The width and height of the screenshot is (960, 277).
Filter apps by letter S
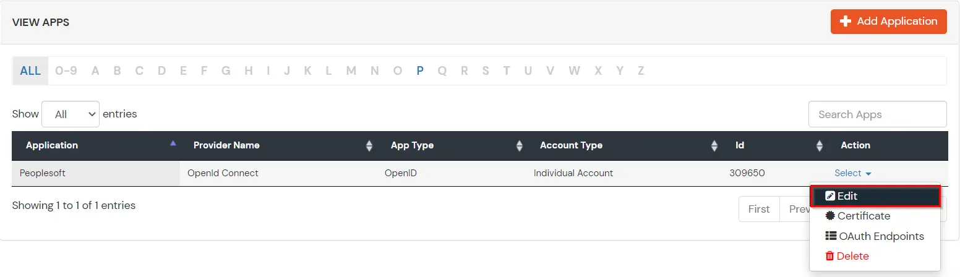click(x=486, y=70)
